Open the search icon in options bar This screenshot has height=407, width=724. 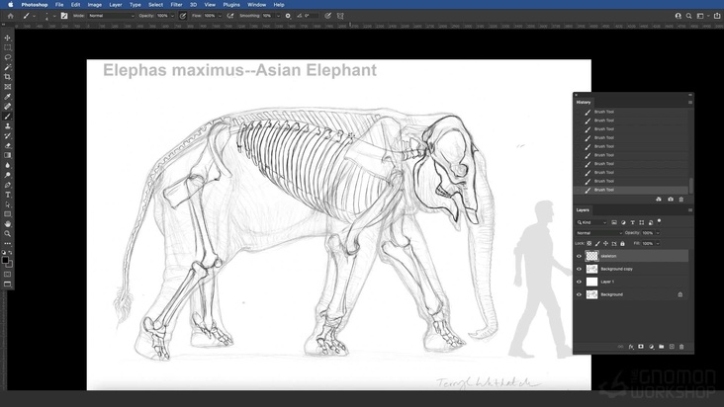tap(689, 16)
